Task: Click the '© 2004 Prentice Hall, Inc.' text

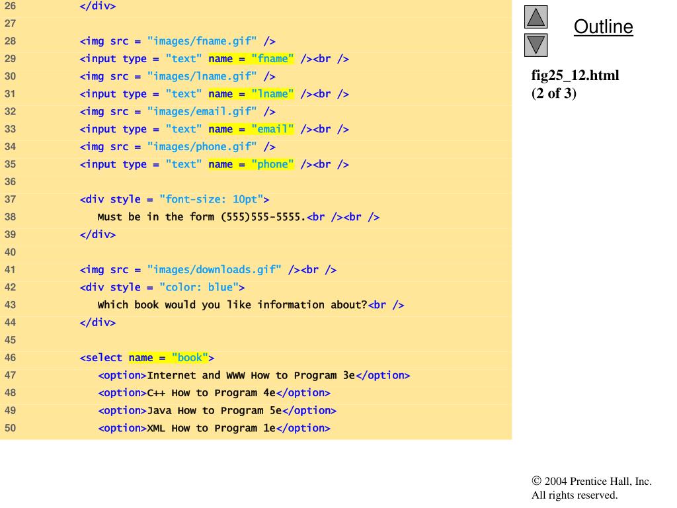Action: [592, 481]
